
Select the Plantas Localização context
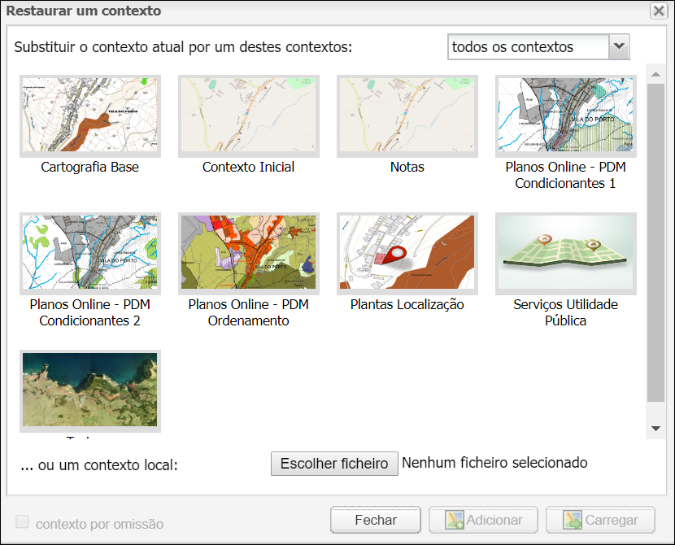click(407, 254)
